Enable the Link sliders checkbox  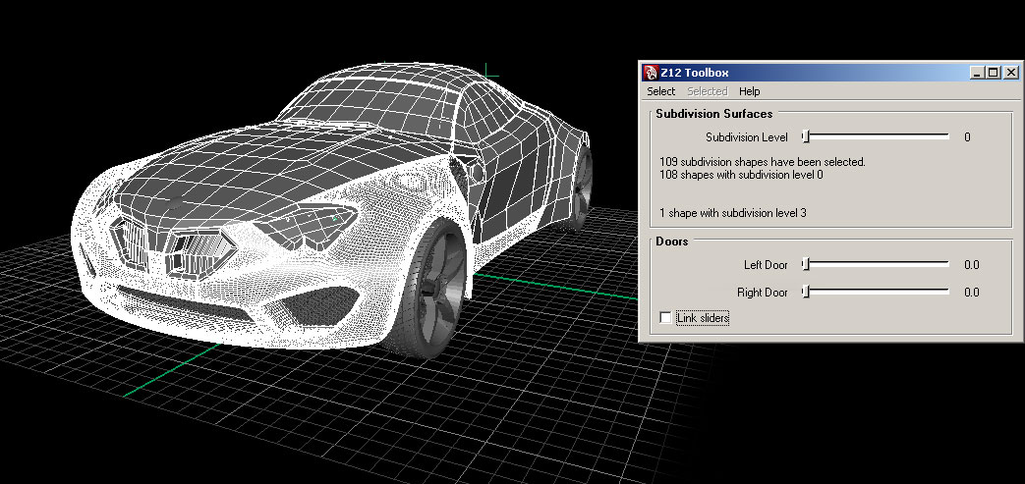pos(667,318)
